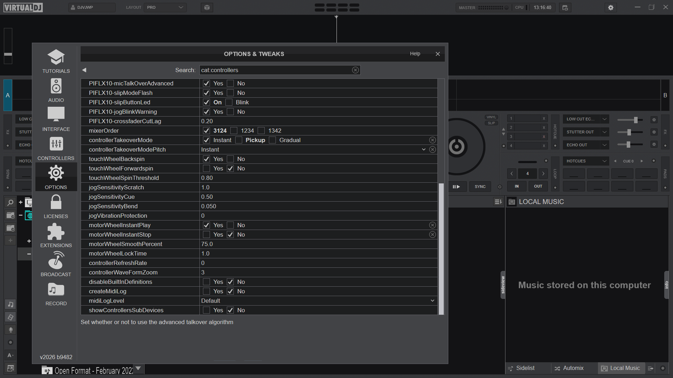673x378 pixels.
Task: Enable createMidiLog by checking Yes
Action: coord(206,291)
